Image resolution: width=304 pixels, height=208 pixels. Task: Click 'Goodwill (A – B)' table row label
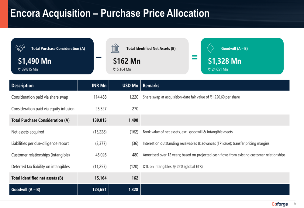[26, 189]
